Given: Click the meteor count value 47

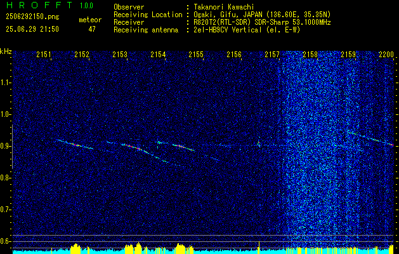Looking at the screenshot, I should click(92, 29).
